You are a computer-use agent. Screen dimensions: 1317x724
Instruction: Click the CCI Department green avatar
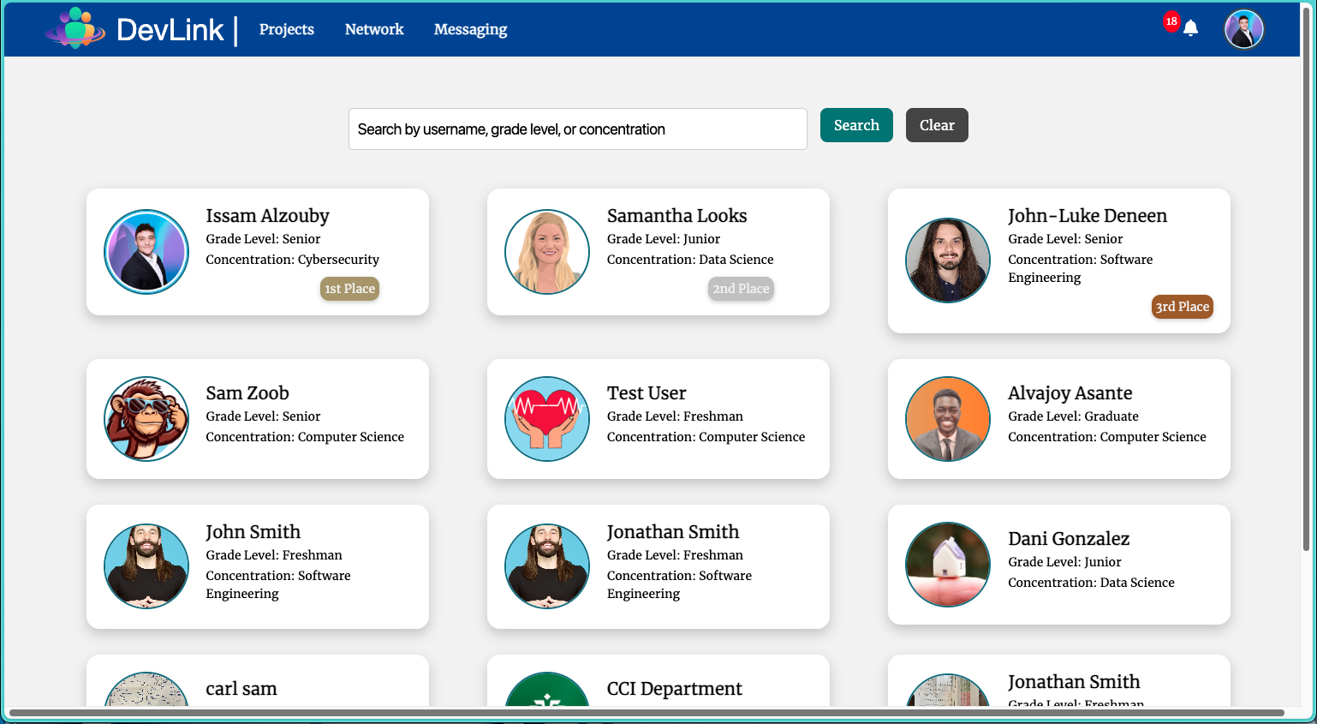(x=547, y=690)
